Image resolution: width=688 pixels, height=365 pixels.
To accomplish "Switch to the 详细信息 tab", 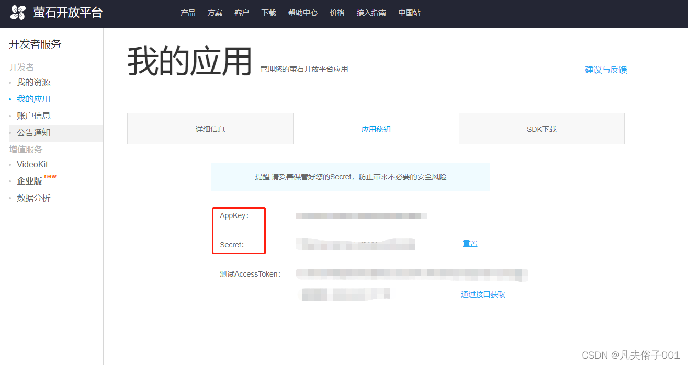I will tap(210, 129).
